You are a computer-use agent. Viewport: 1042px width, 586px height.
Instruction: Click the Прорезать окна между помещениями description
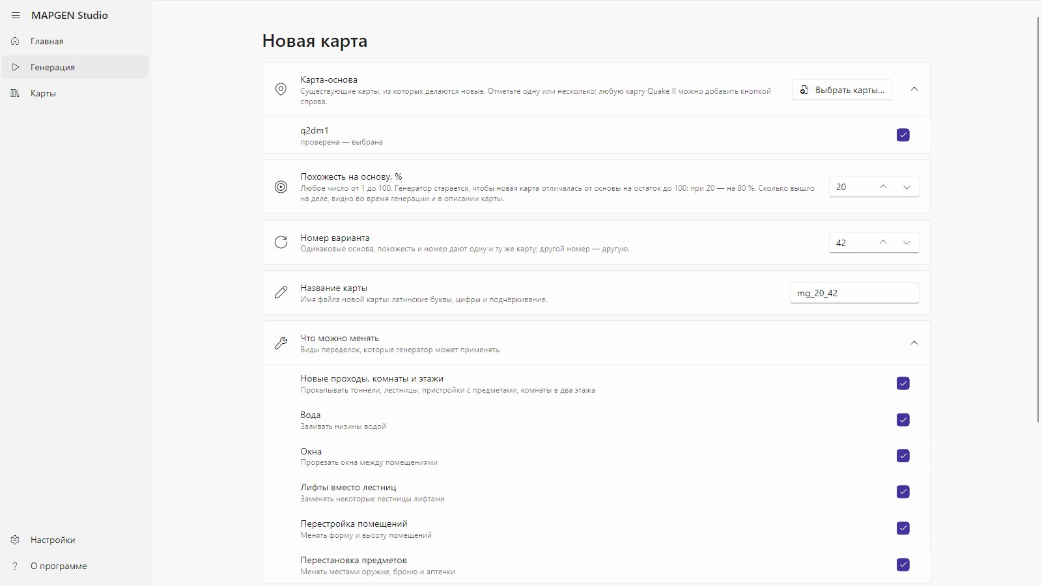click(x=369, y=462)
